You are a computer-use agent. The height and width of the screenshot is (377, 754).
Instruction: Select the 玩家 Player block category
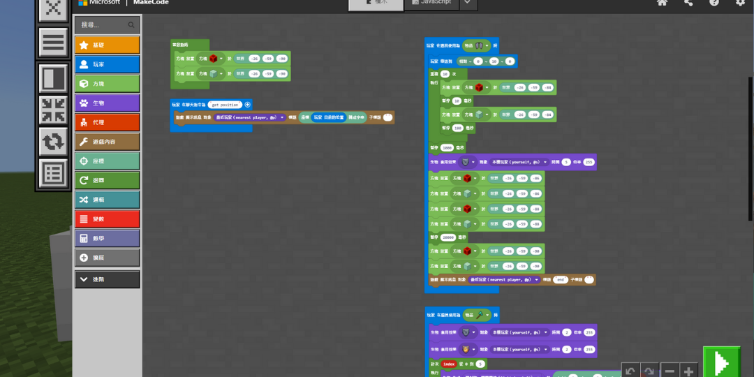[x=108, y=64]
